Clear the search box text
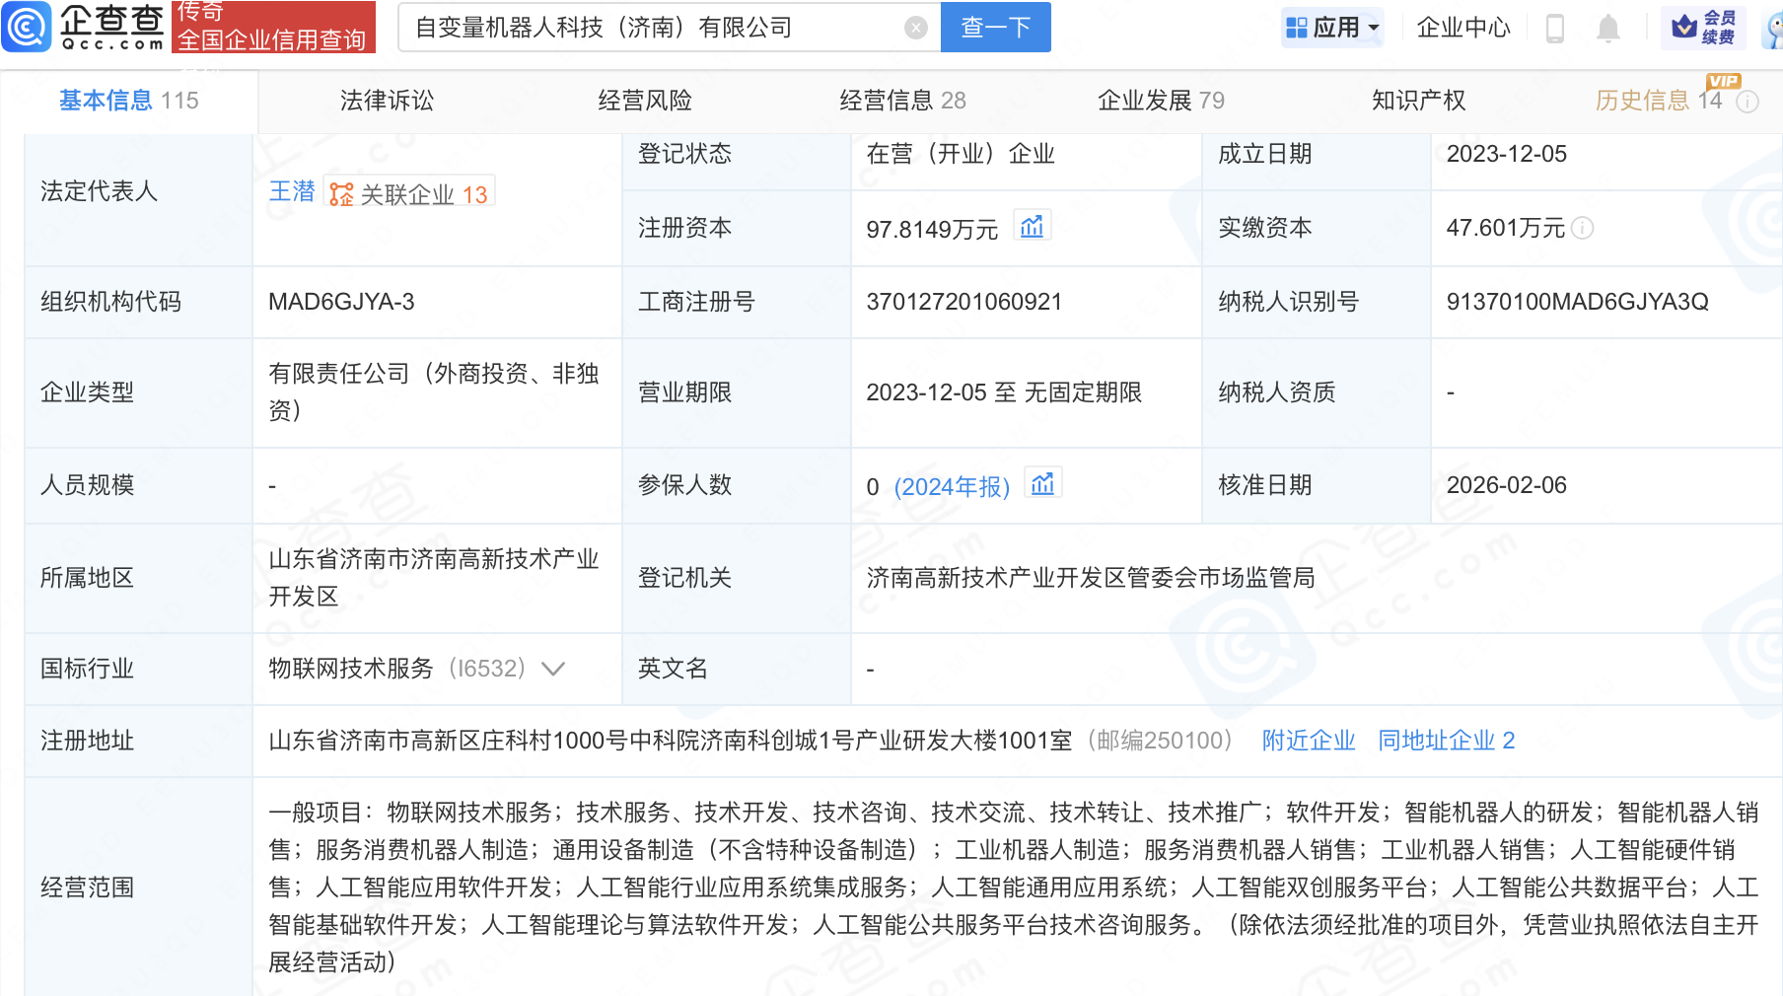This screenshot has width=1783, height=996. coord(915,28)
